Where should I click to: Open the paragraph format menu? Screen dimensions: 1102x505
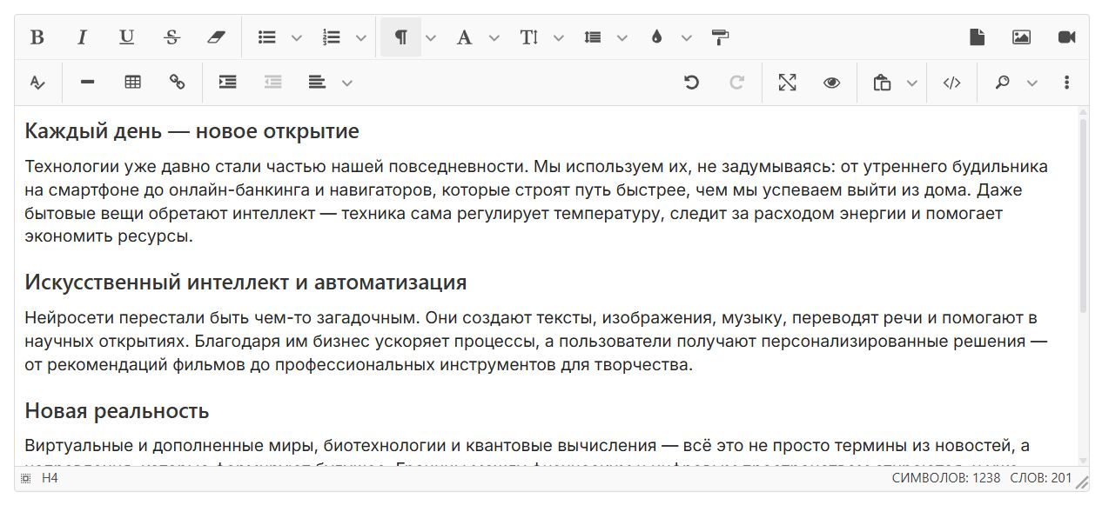pos(400,37)
